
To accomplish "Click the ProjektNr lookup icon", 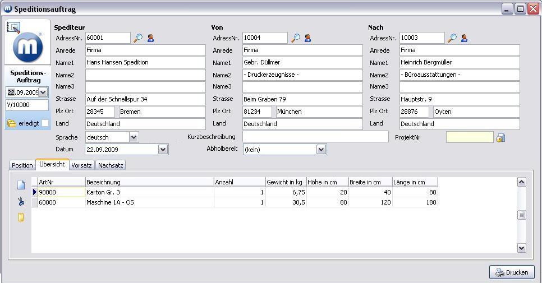I will click(x=500, y=137).
